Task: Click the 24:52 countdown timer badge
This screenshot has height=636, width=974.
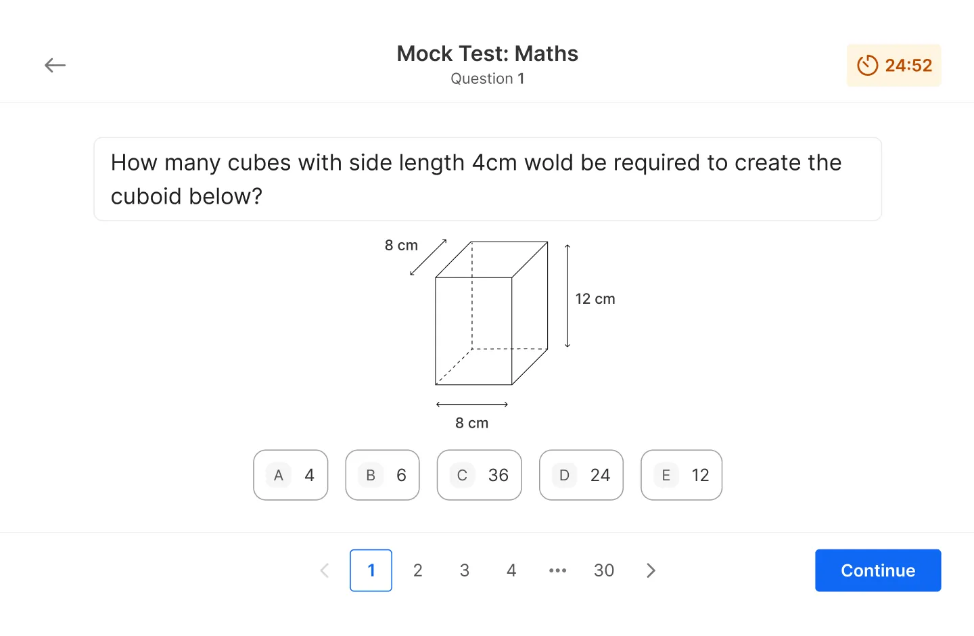Action: click(x=894, y=65)
